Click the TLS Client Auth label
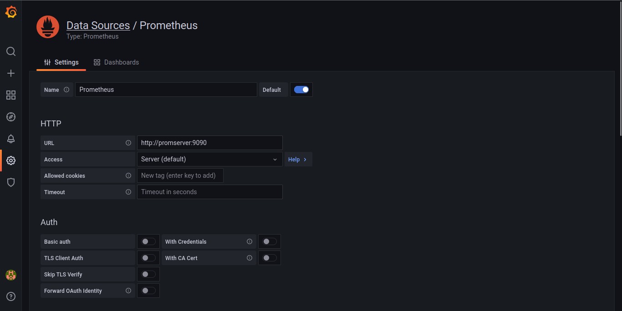This screenshot has width=622, height=311. coord(64,258)
